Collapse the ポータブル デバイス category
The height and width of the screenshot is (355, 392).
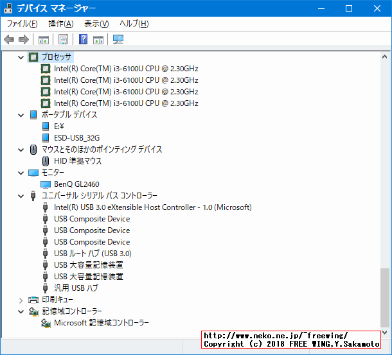pos(21,116)
